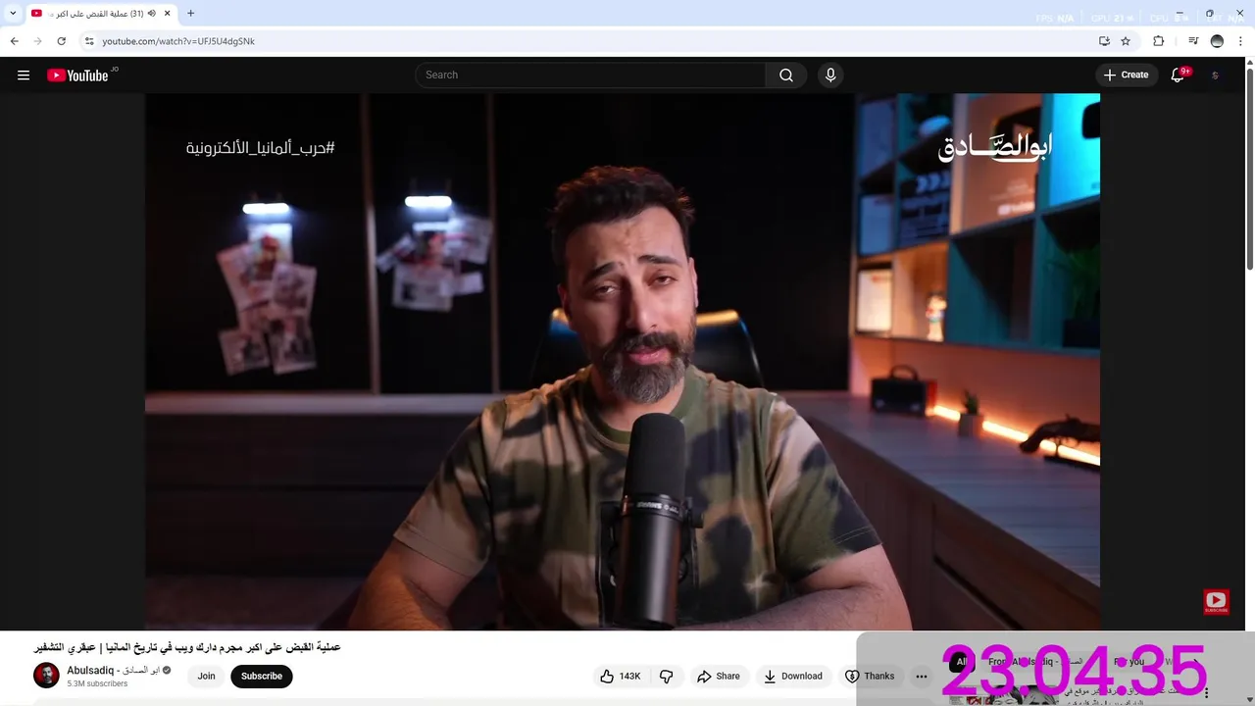This screenshot has width=1255, height=706.
Task: Open the Chrome extensions puzzle icon
Action: coord(1158,41)
